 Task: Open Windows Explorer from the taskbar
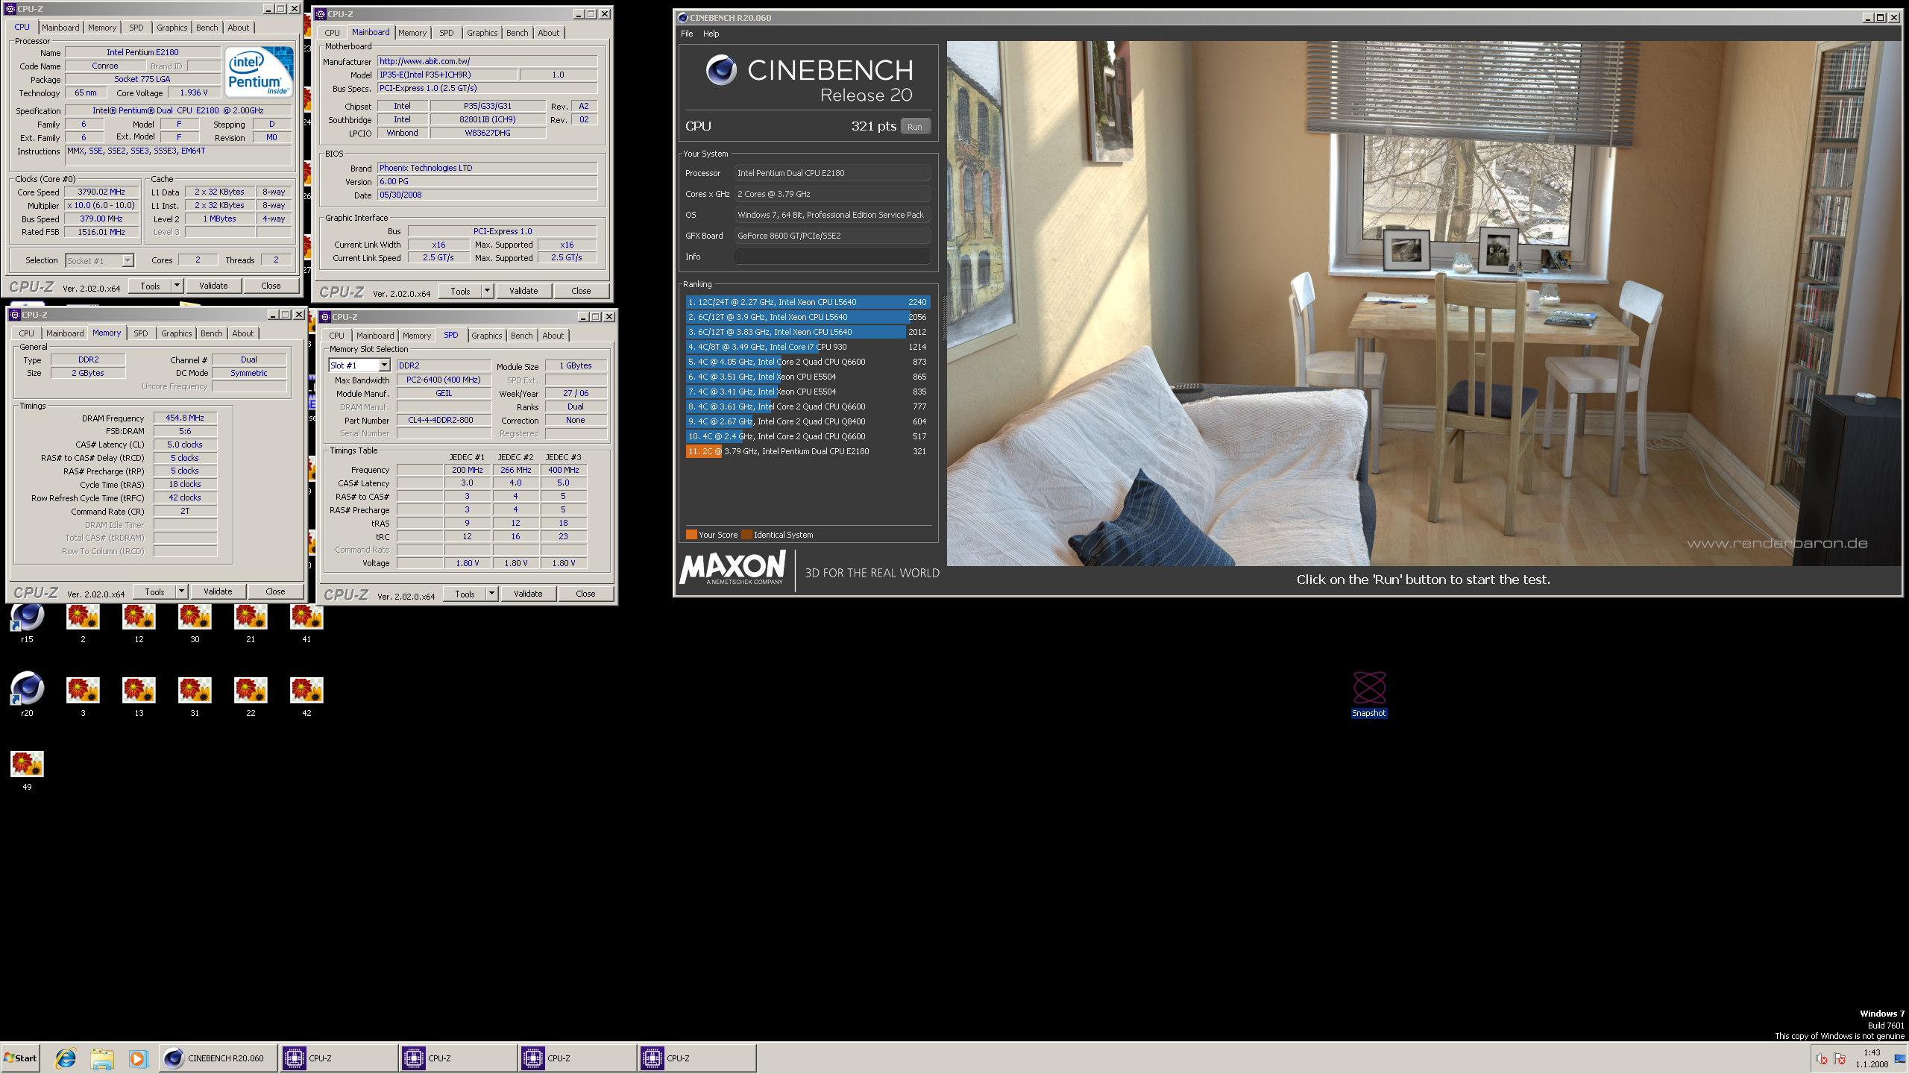(x=102, y=1058)
